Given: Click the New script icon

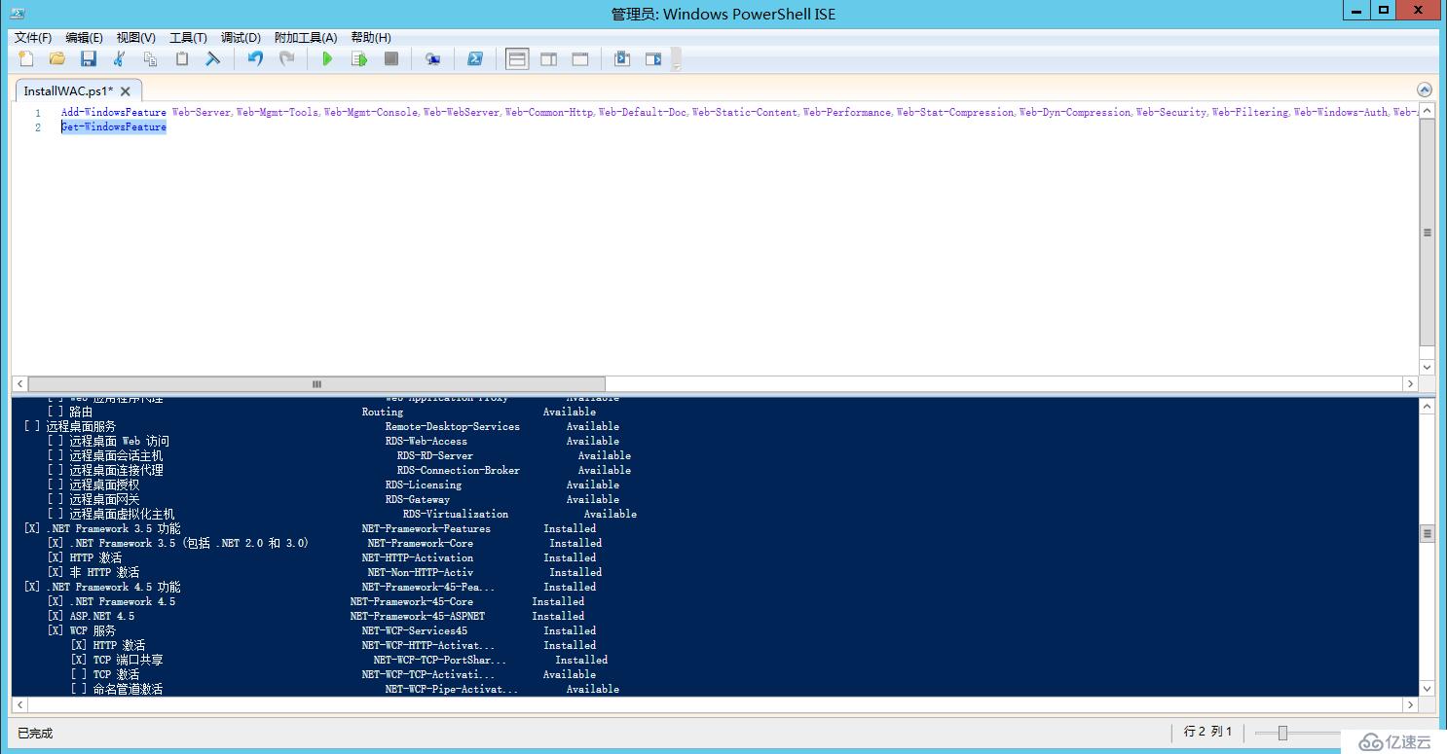Looking at the screenshot, I should [26, 59].
